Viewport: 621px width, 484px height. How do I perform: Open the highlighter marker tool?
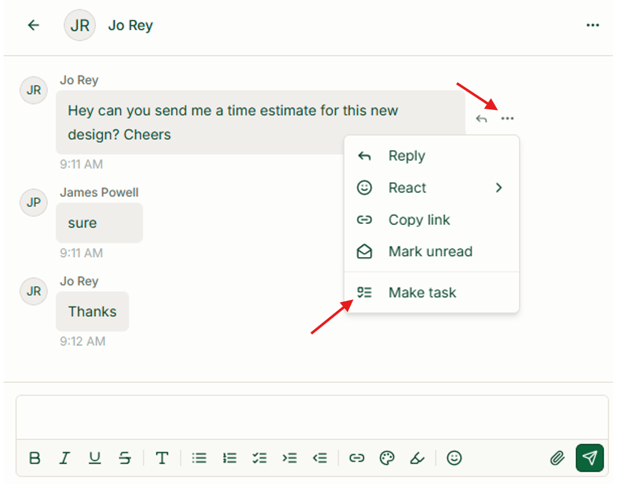click(417, 458)
